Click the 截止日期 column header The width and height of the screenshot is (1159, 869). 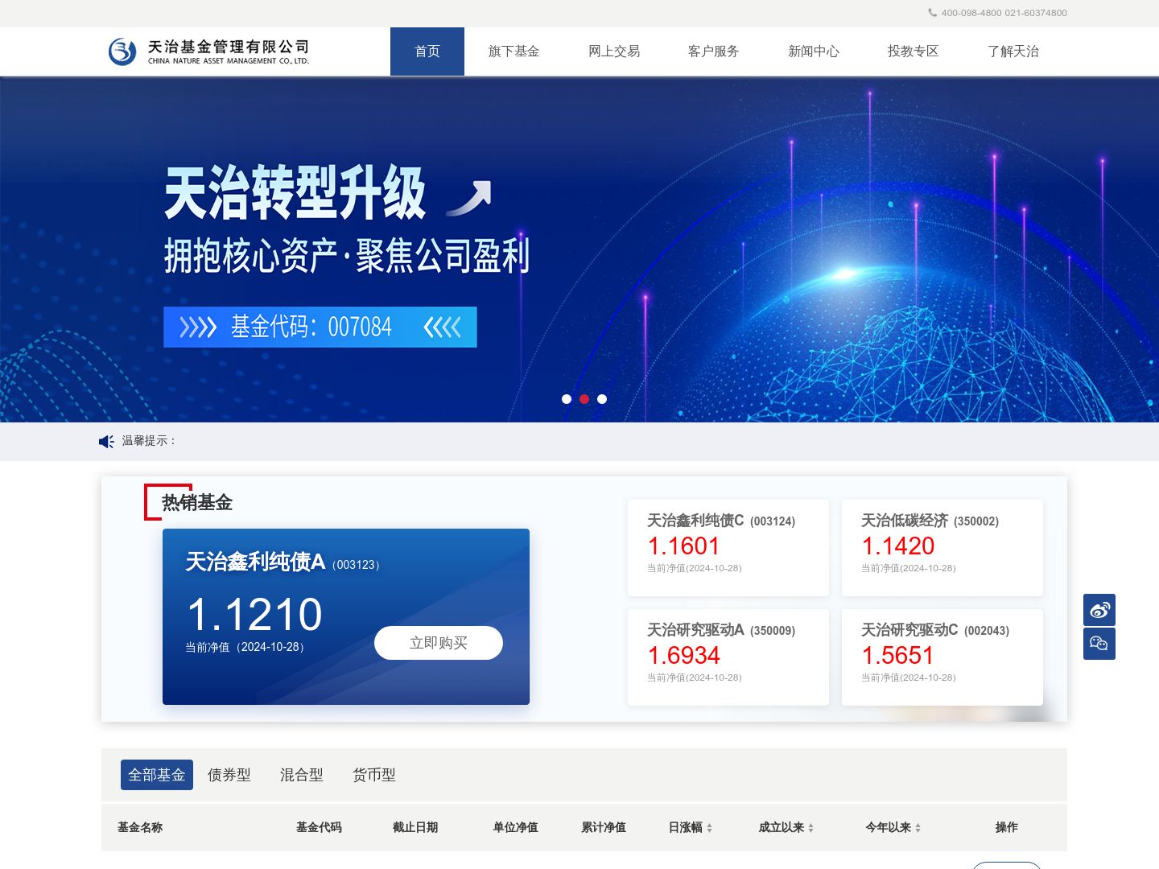(415, 827)
